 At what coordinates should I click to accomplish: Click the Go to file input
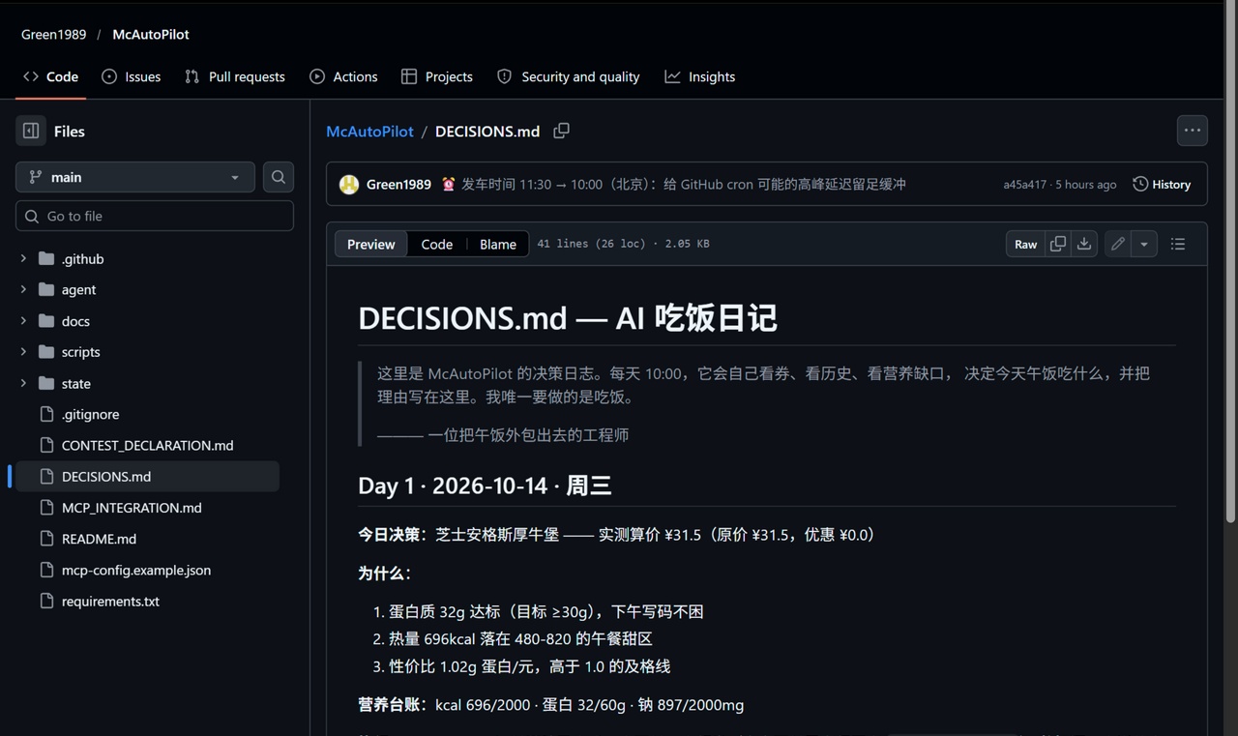155,216
